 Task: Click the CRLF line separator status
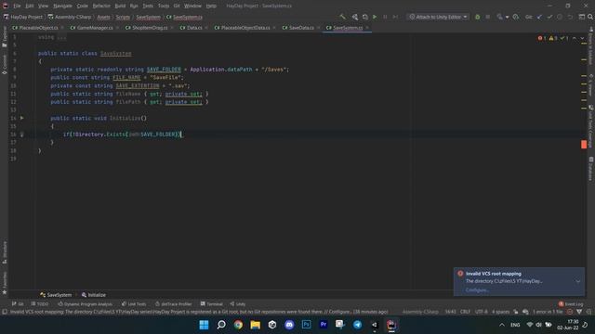click(465, 312)
